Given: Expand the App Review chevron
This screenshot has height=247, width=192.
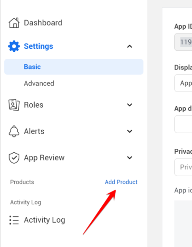Looking at the screenshot, I should coord(130,157).
